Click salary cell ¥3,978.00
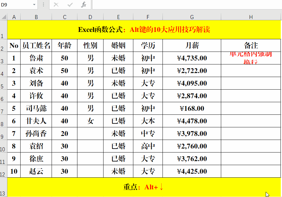Screen dimensions: 282x197 point(192,133)
